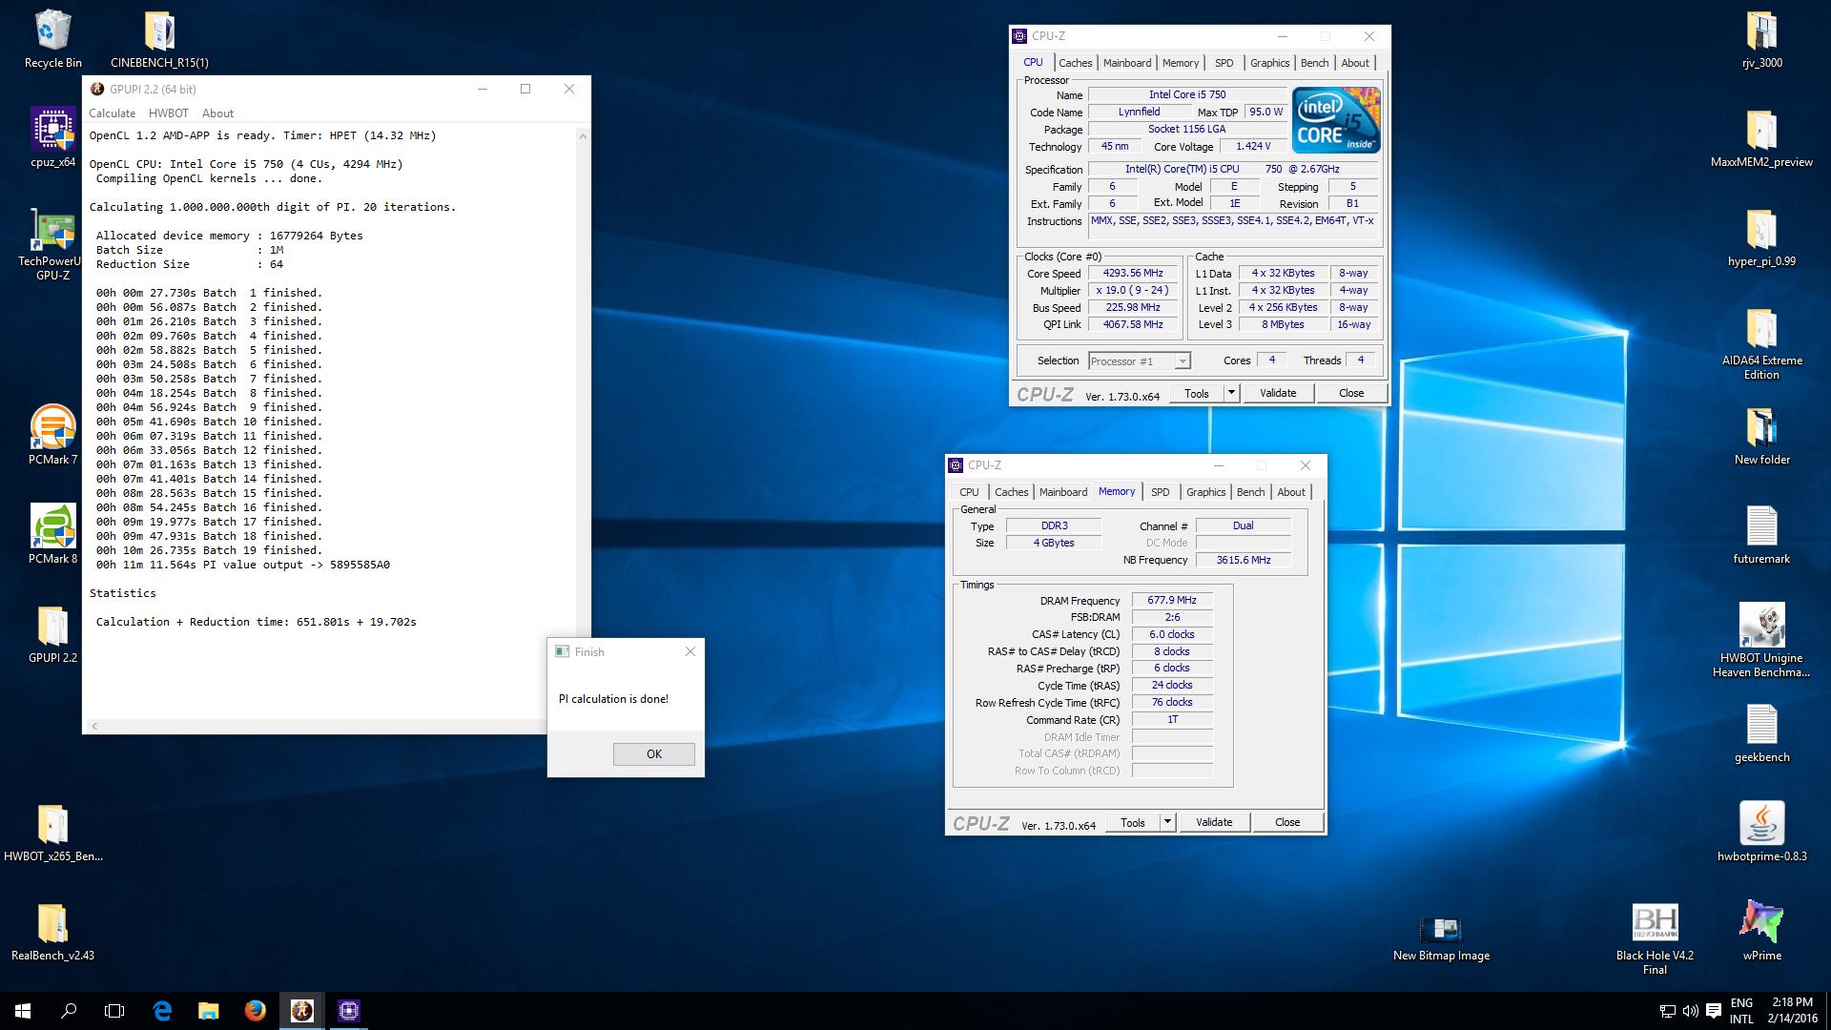1831x1030 pixels.
Task: Click the GPUPI vertical scrollbar up arrow
Action: point(583,136)
